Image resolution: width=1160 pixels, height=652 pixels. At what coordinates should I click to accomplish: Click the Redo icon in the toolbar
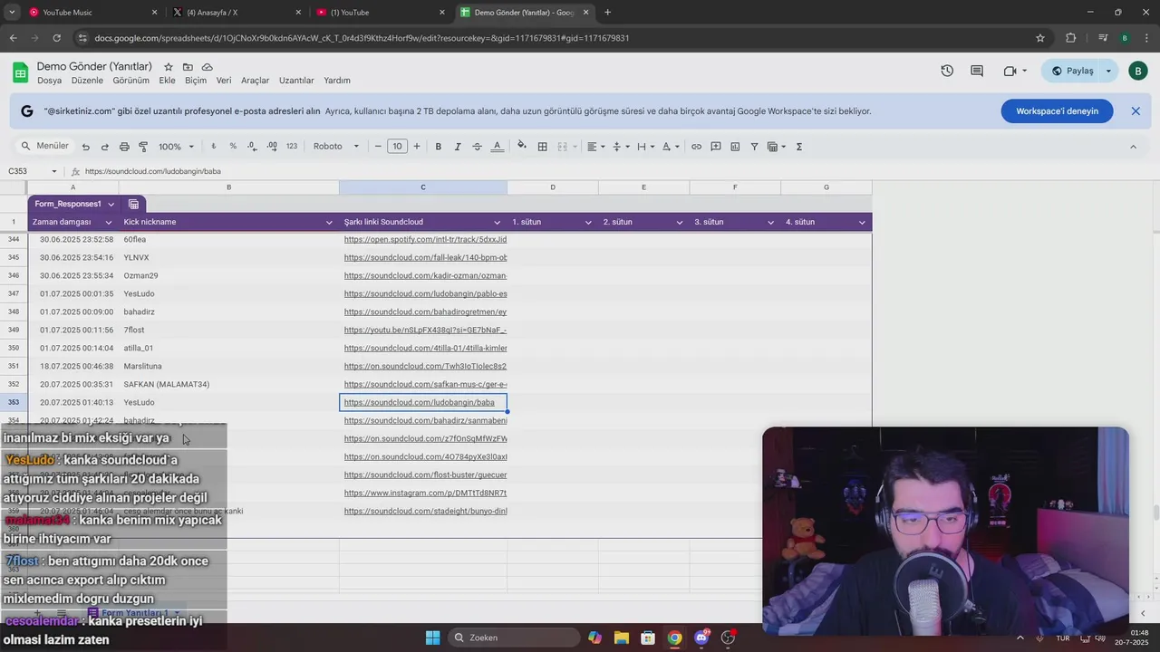coord(104,147)
